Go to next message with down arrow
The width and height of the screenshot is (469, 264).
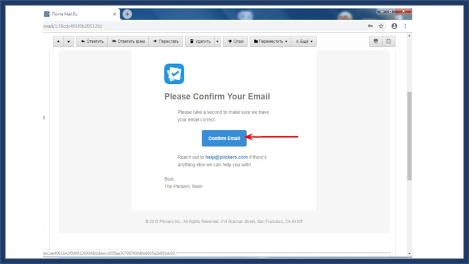pos(69,41)
